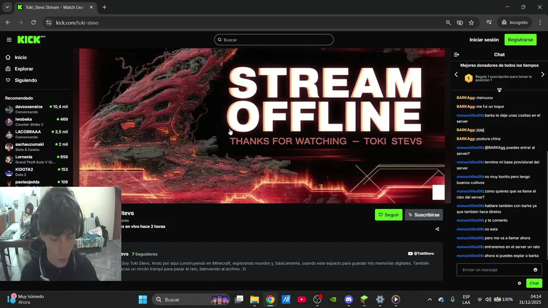The width and height of the screenshot is (548, 308).
Task: Open OBS Studio from taskbar
Action: pos(317,299)
